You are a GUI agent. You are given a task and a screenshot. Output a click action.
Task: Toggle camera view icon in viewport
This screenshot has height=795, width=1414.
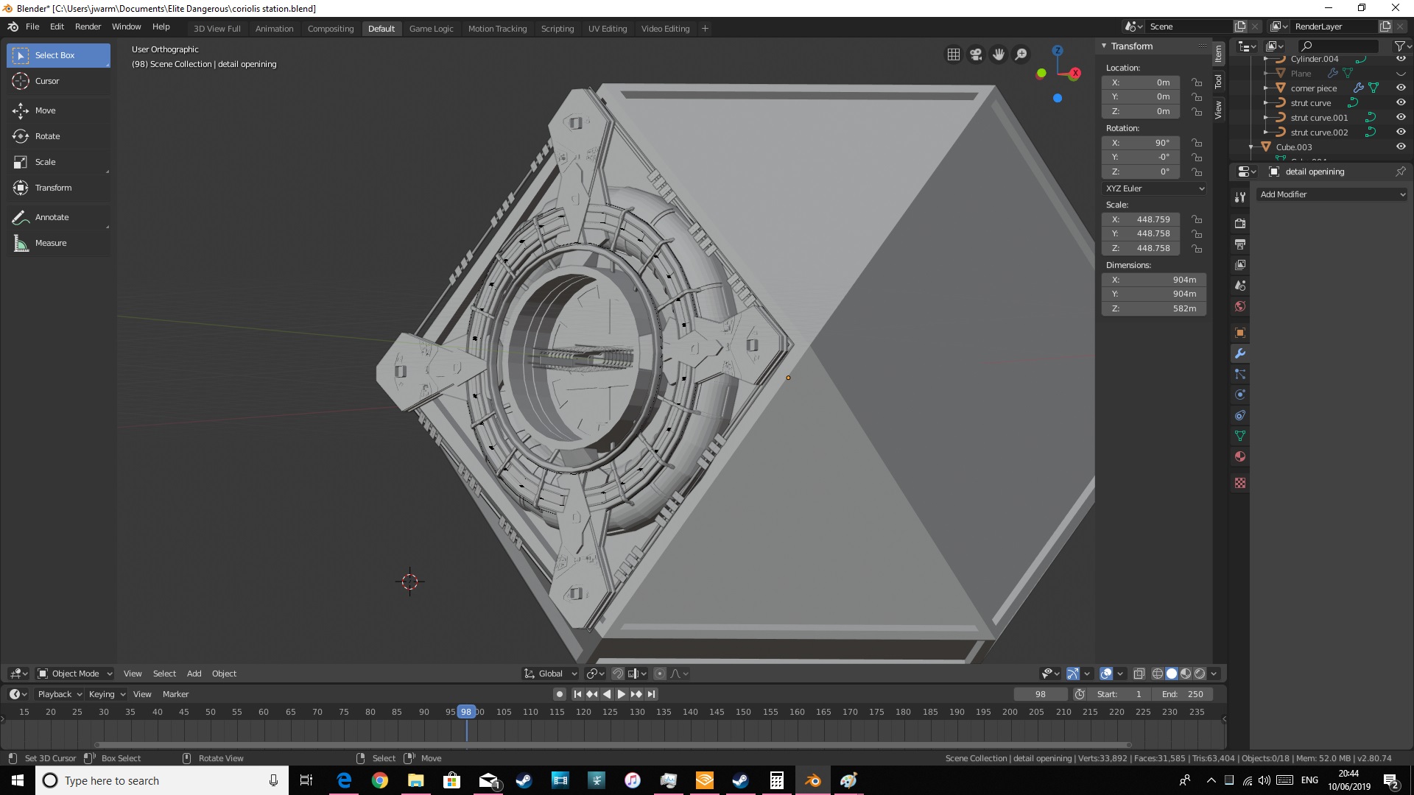pos(976,54)
